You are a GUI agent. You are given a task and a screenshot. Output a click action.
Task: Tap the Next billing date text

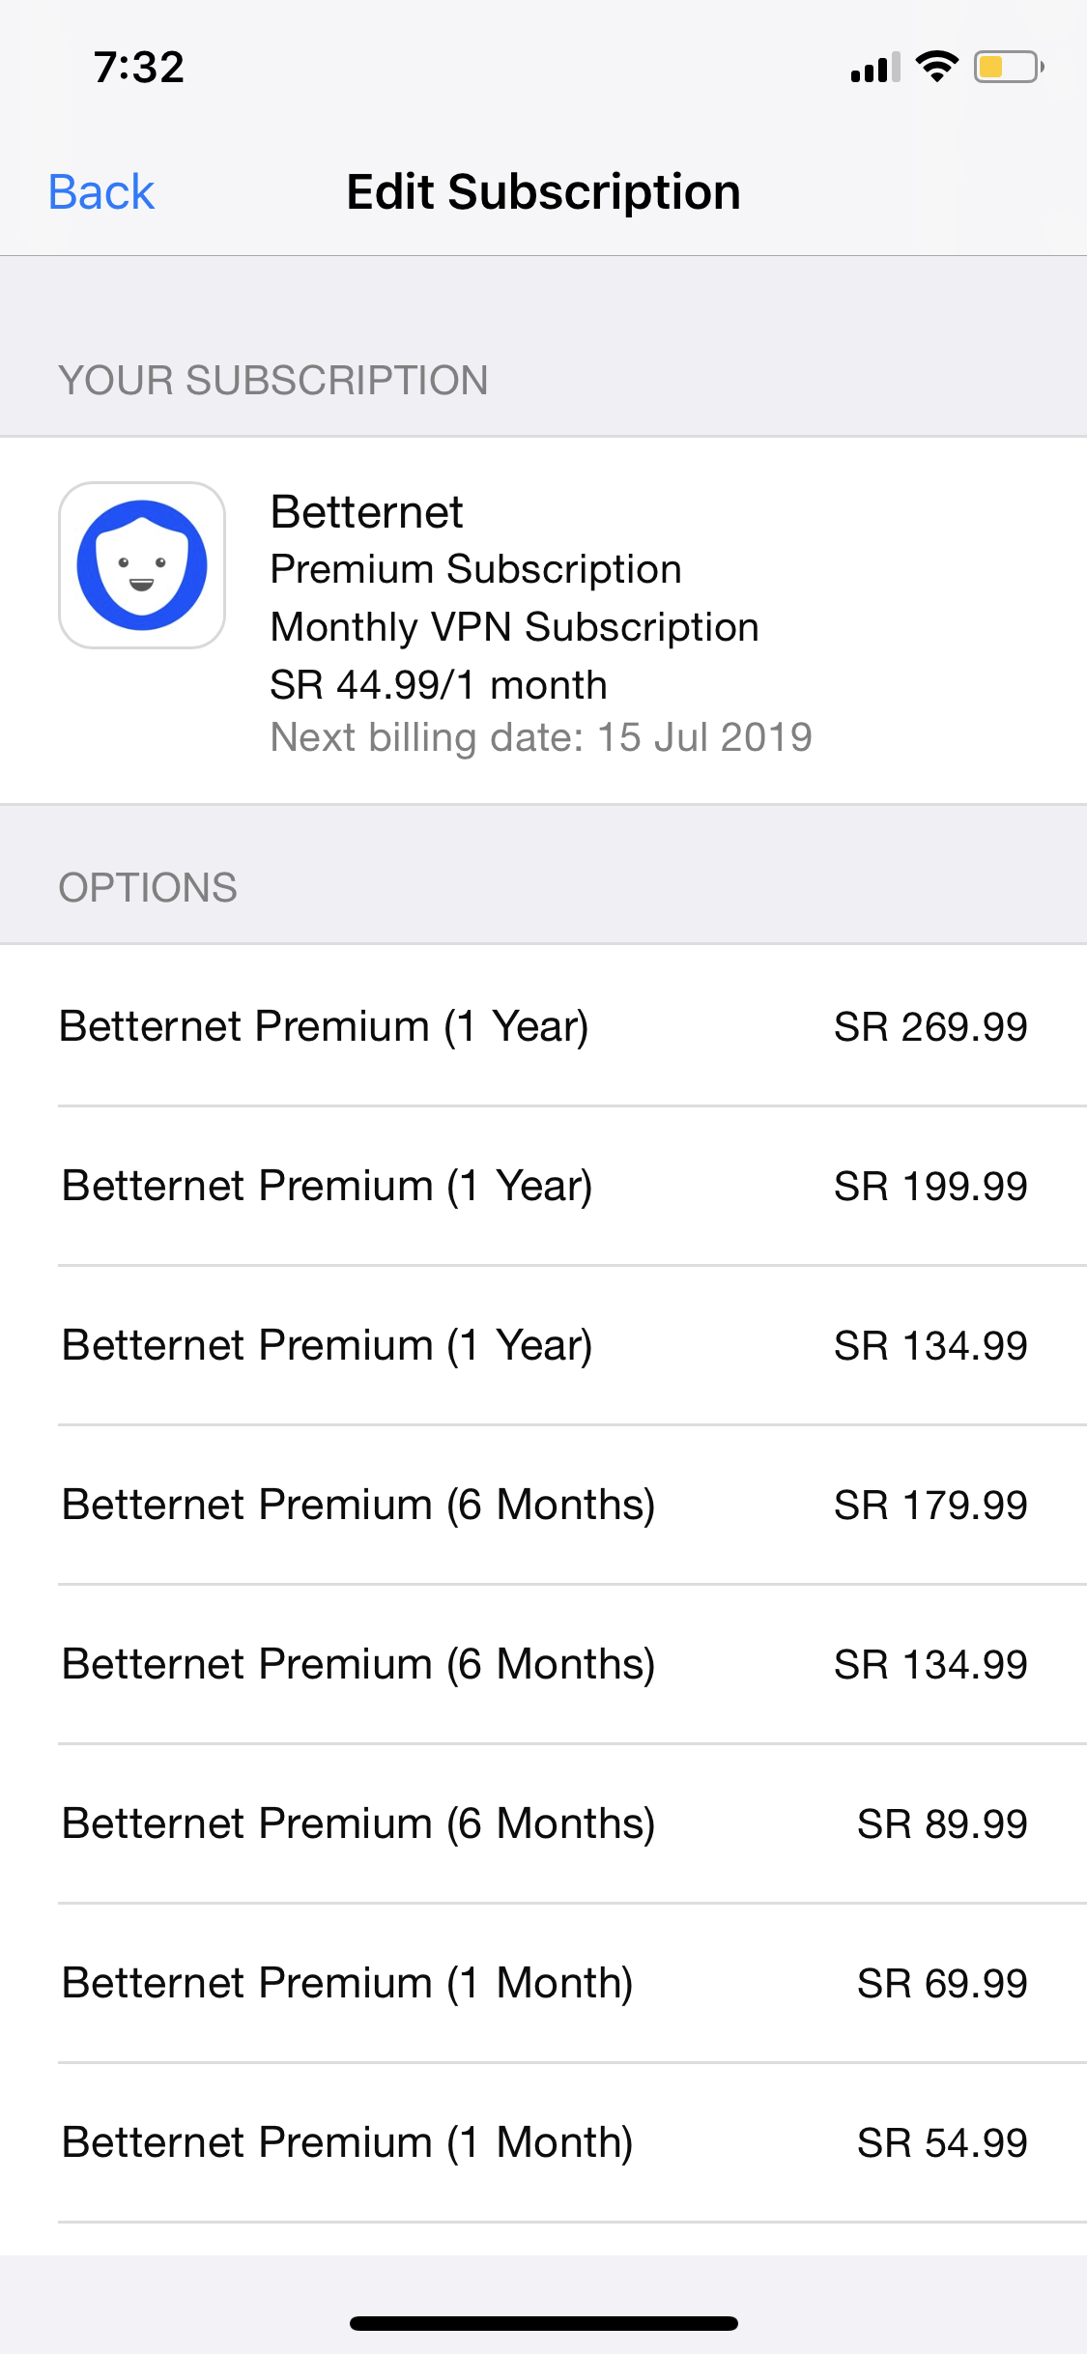coord(541,737)
